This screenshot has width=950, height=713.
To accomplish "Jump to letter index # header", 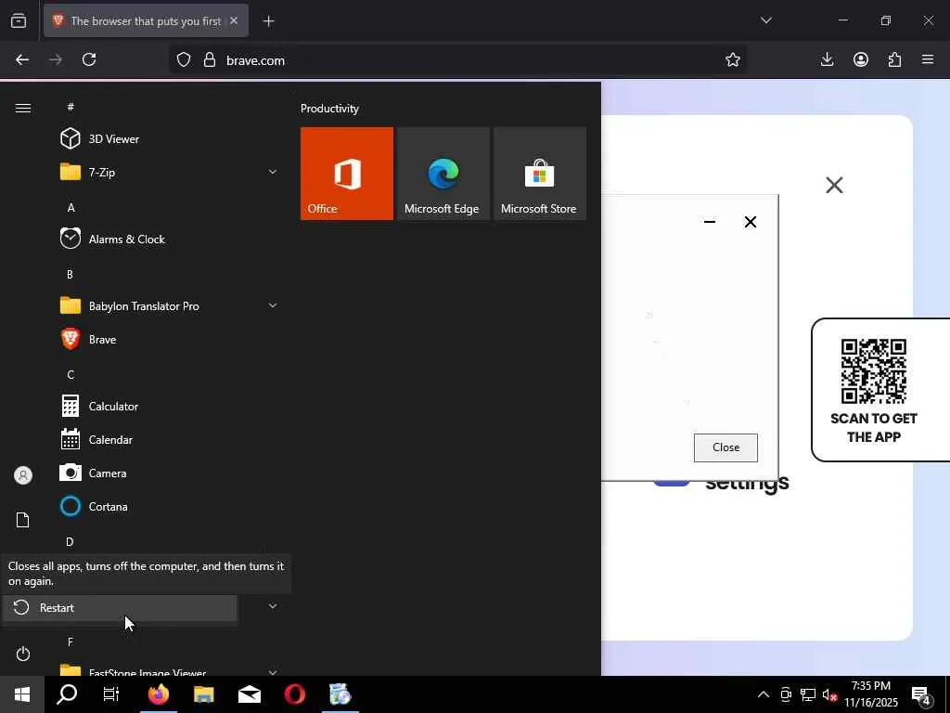I will (71, 107).
